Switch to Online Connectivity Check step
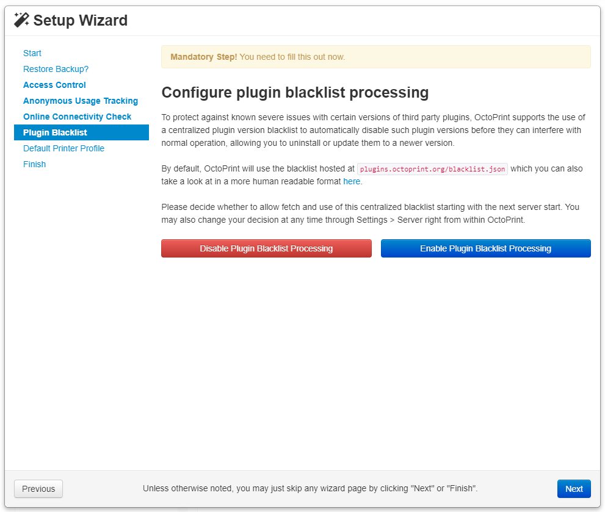The width and height of the screenshot is (605, 512). 77,117
